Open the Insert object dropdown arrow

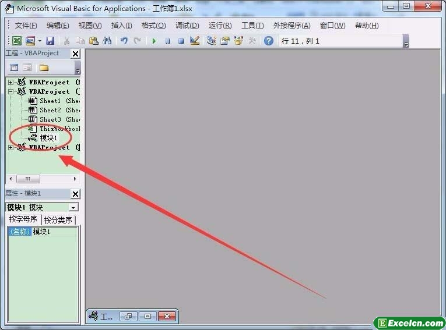(x=40, y=41)
